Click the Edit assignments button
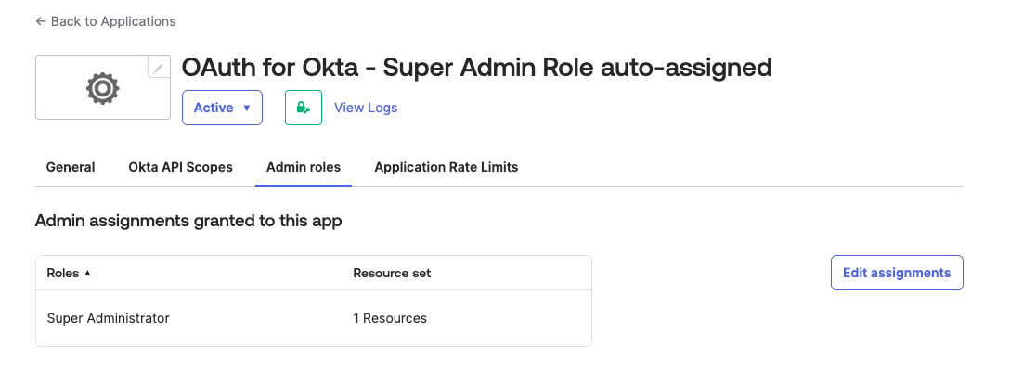The image size is (1036, 371). 897,273
